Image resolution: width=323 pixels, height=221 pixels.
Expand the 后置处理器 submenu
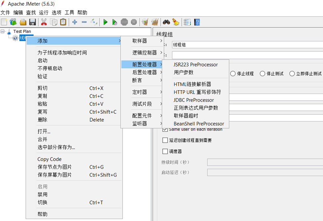(x=142, y=72)
